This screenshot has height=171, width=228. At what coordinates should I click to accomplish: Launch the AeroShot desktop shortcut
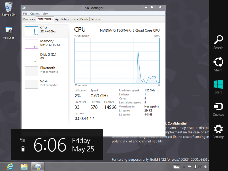pyautogui.click(x=9, y=33)
